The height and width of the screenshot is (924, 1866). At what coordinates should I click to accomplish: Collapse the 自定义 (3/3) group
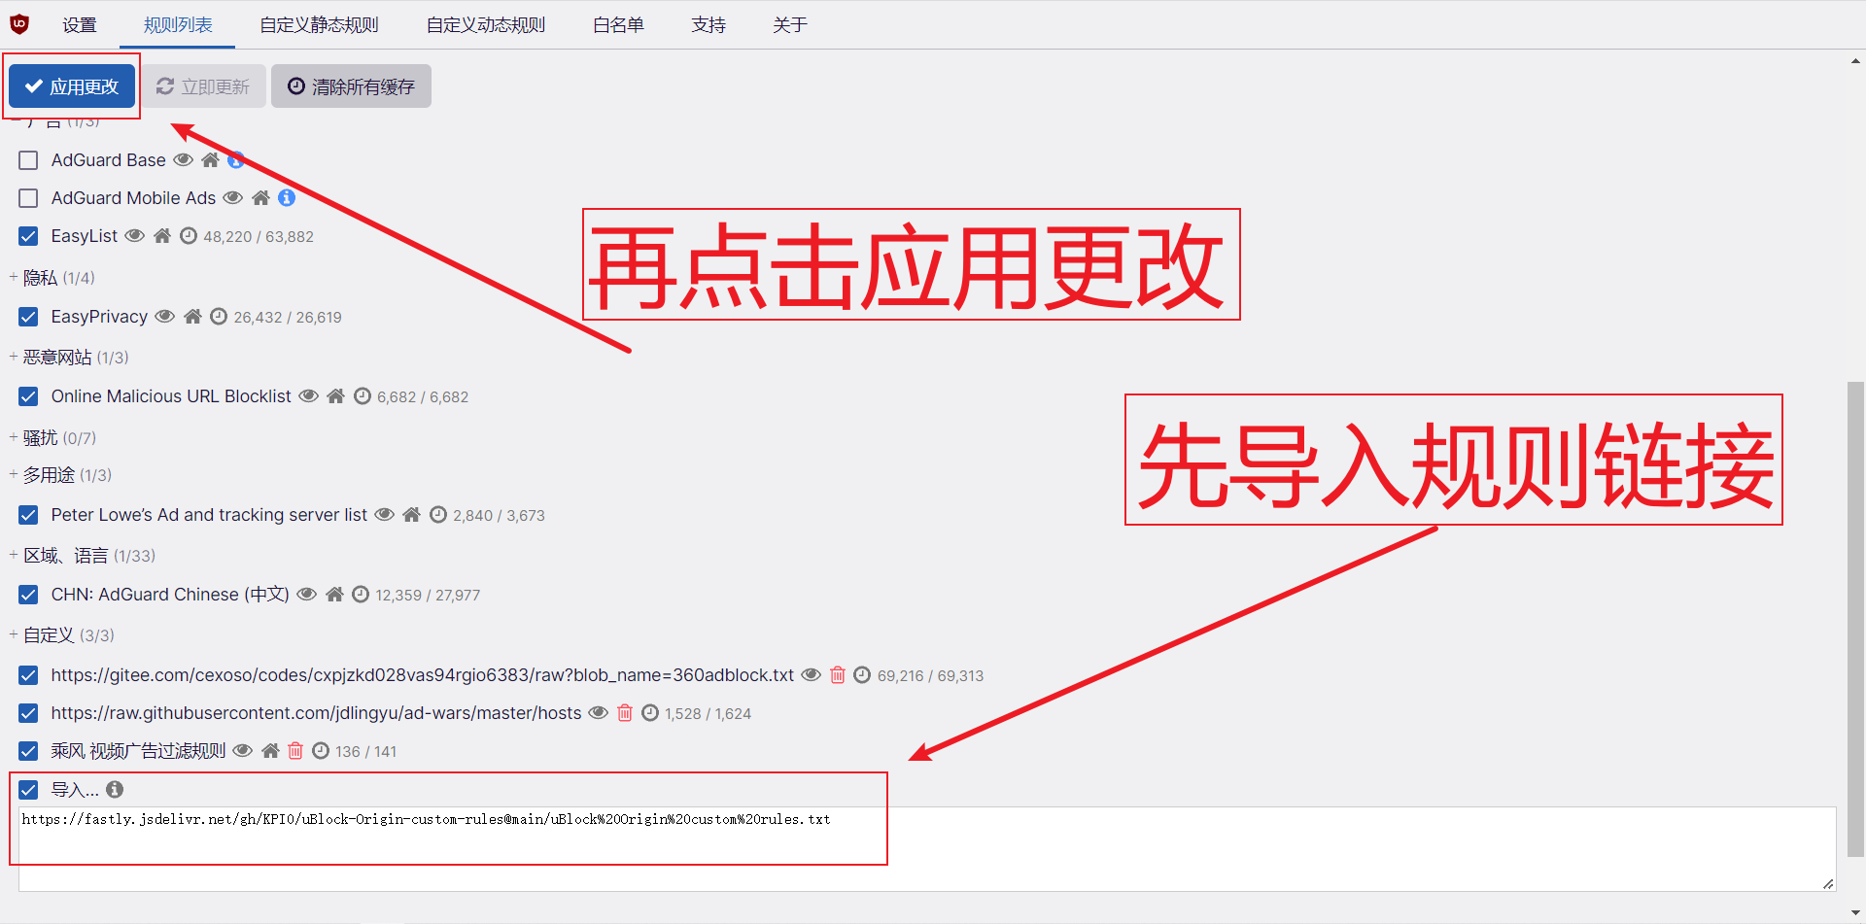pos(62,635)
